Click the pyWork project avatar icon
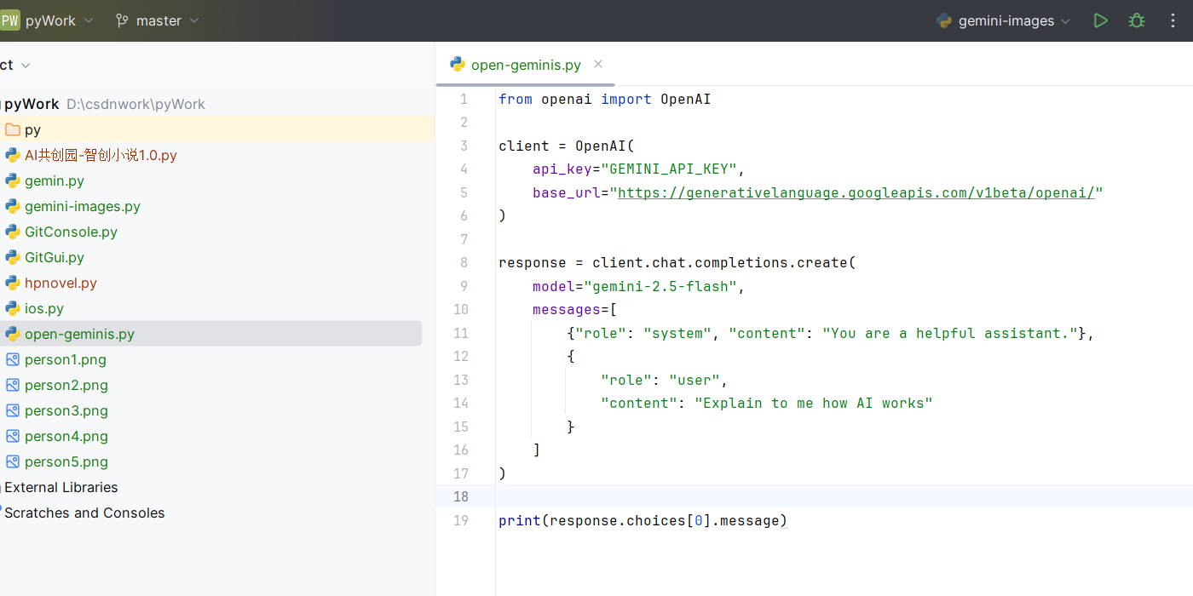The height and width of the screenshot is (596, 1193). (9, 19)
